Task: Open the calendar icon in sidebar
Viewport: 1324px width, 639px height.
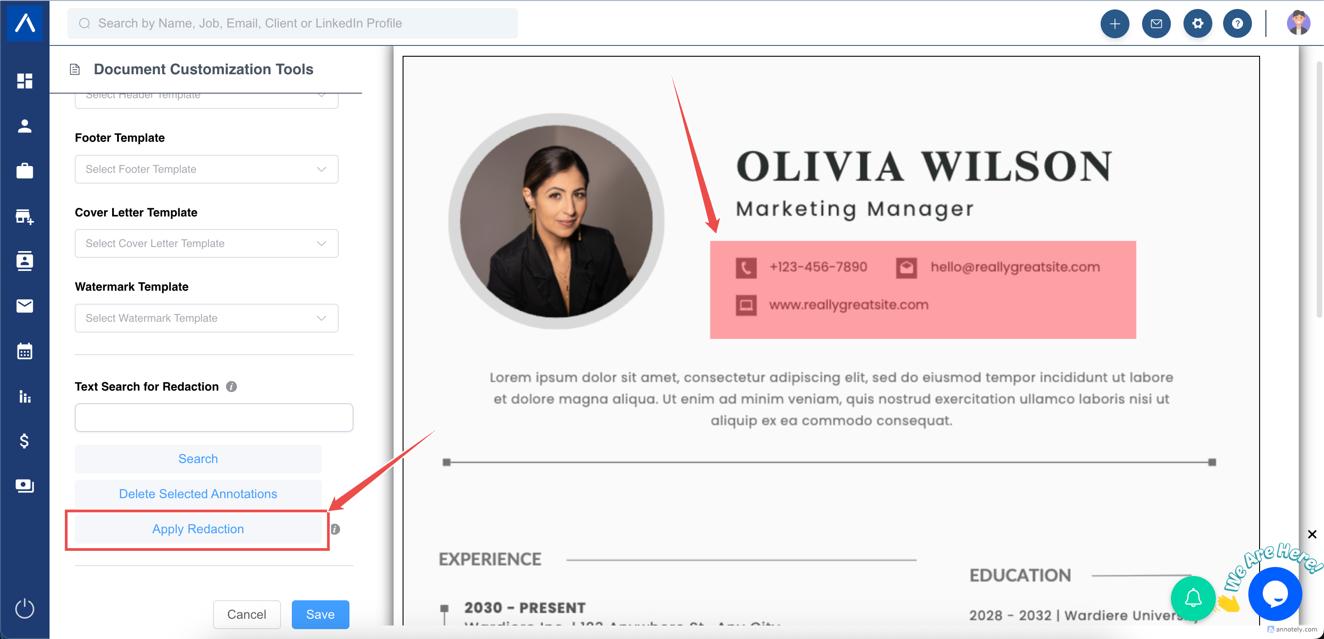Action: coord(24,351)
